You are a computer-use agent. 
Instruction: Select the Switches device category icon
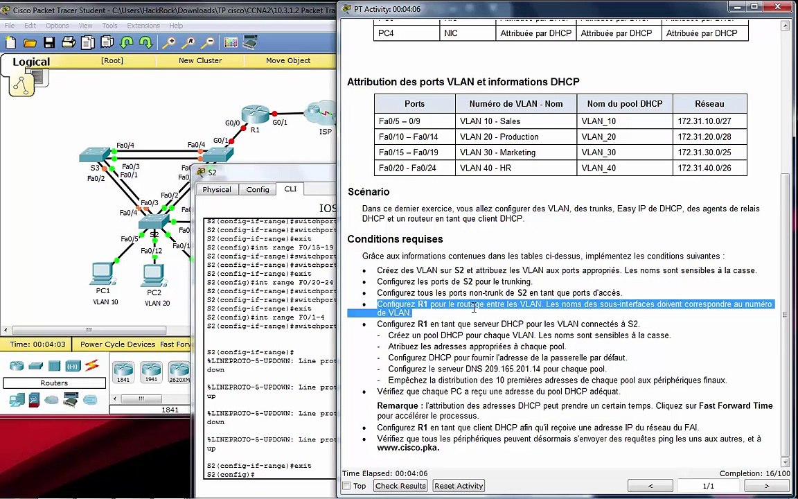[35, 366]
